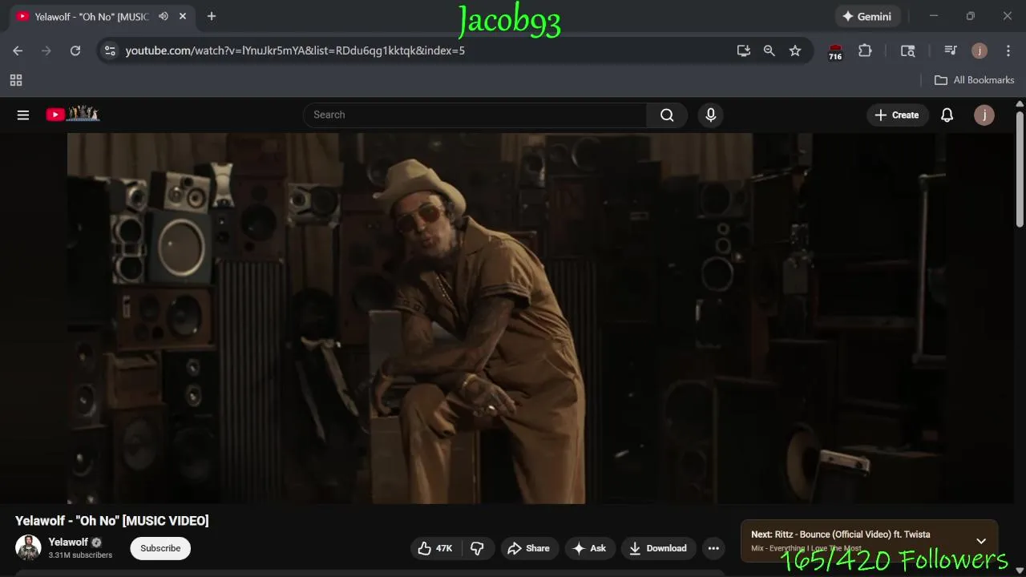Open Gemini in Chrome

[867, 16]
